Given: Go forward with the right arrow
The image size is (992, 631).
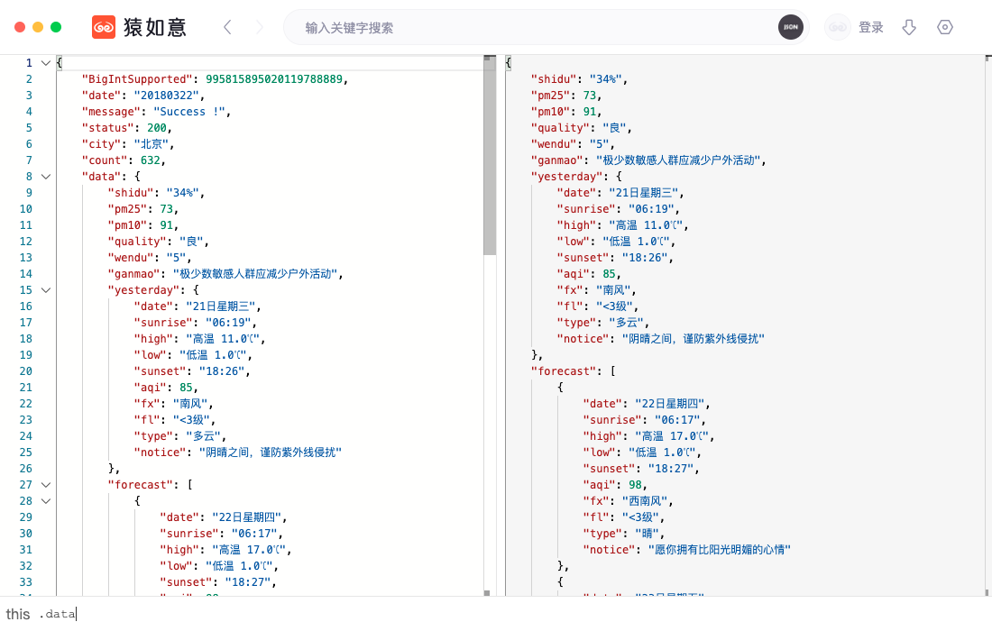Looking at the screenshot, I should 260,27.
